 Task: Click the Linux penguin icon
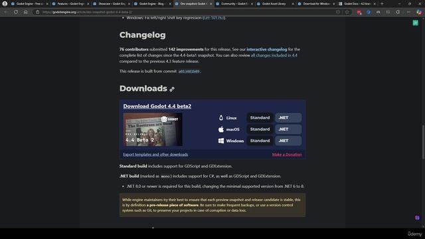pyautogui.click(x=221, y=118)
